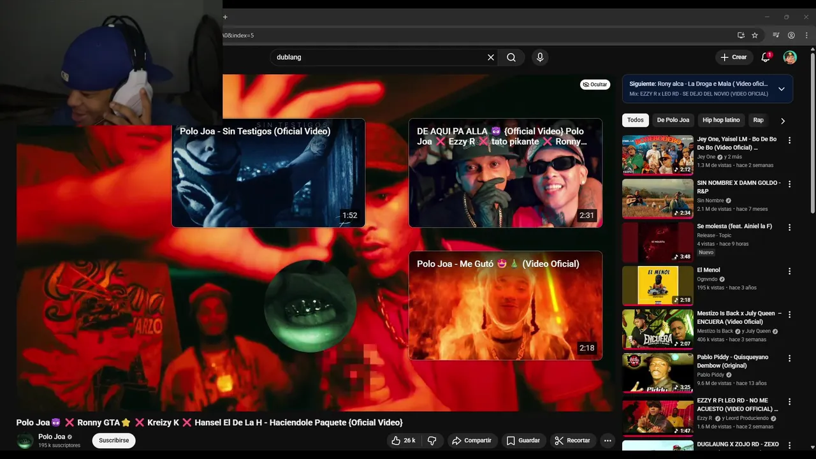Dislike the video with thumbs down
Viewport: 816px width, 459px height.
tap(432, 441)
